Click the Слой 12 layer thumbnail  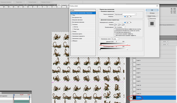pyautogui.click(x=135, y=93)
